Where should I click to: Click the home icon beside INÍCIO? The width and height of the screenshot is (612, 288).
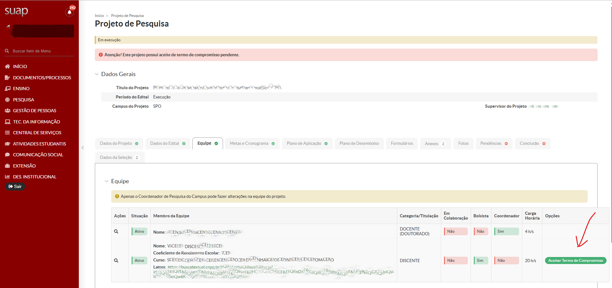click(x=7, y=66)
